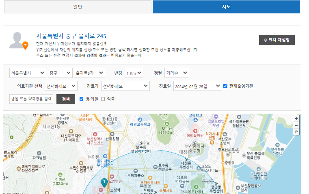Open the 1 Km radius dropdown
The width and height of the screenshot is (309, 194).
[134, 73]
